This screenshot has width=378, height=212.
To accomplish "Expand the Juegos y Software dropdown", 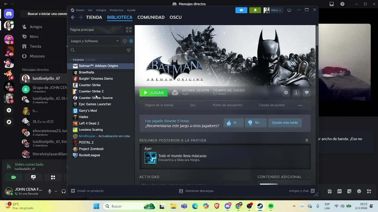I will (x=94, y=41).
